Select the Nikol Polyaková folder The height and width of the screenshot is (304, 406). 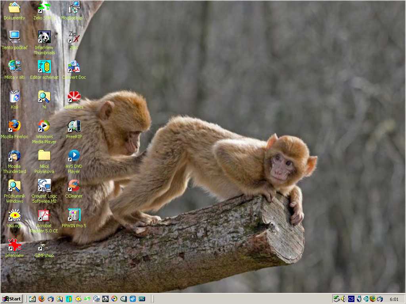[44, 156]
